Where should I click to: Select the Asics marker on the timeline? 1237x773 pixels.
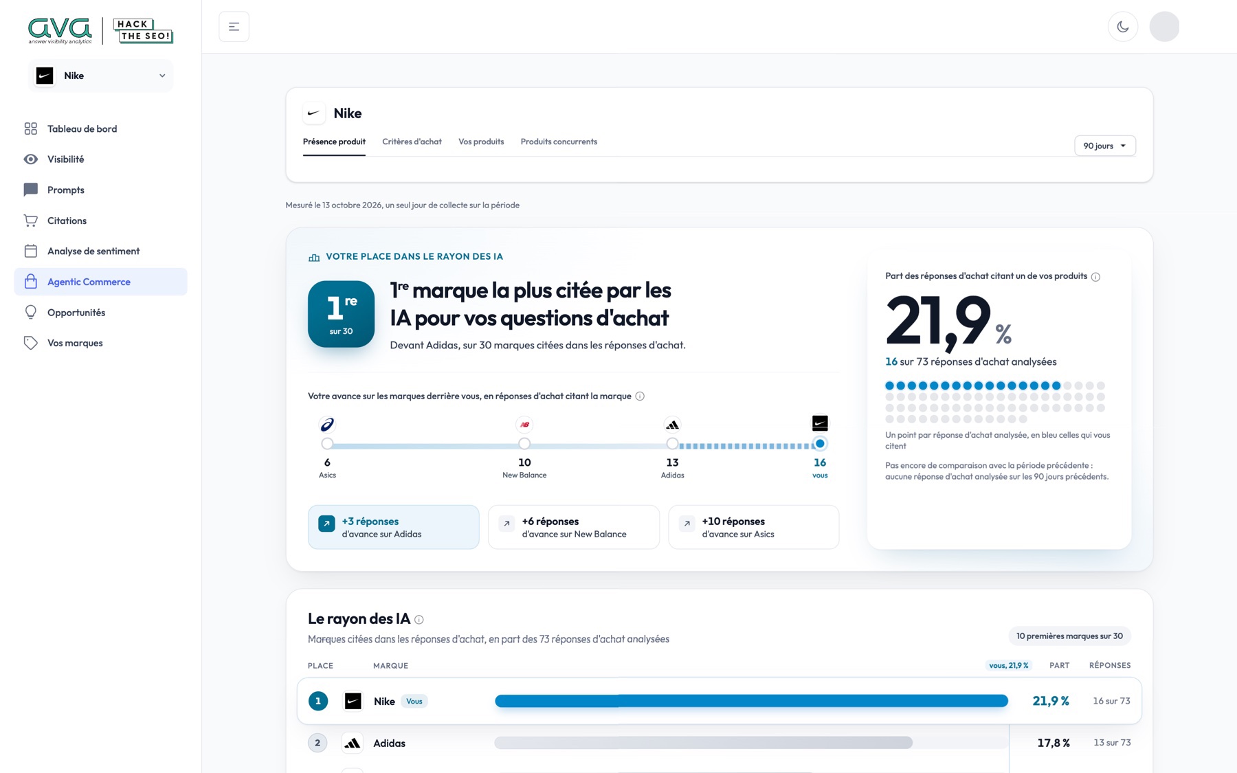tap(327, 444)
